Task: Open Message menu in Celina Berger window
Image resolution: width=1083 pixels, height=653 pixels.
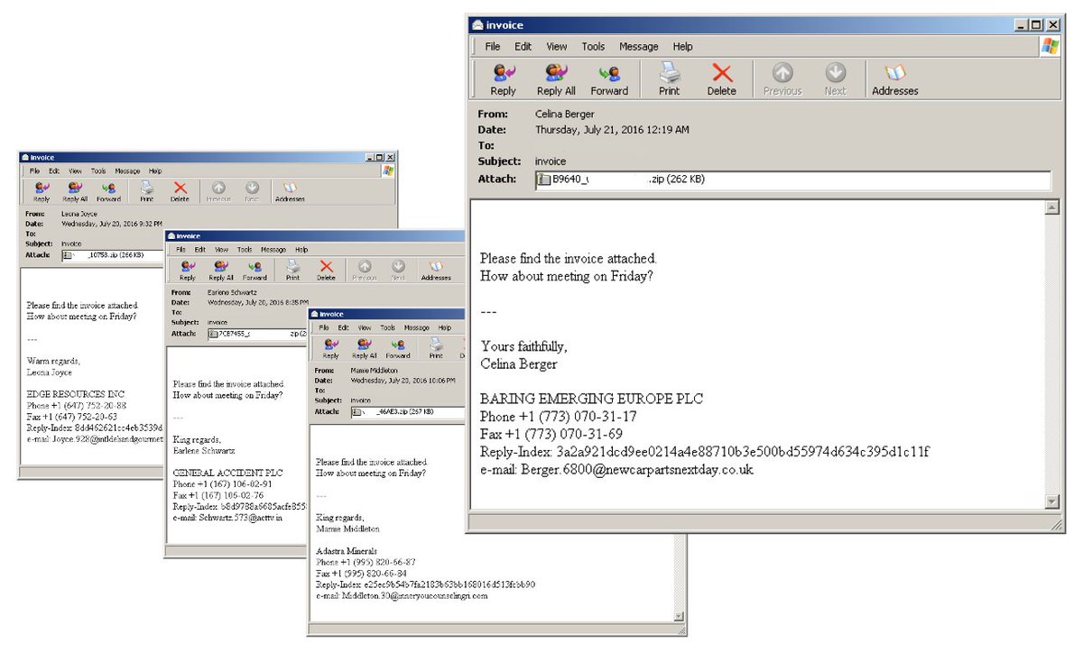Action: point(638,47)
